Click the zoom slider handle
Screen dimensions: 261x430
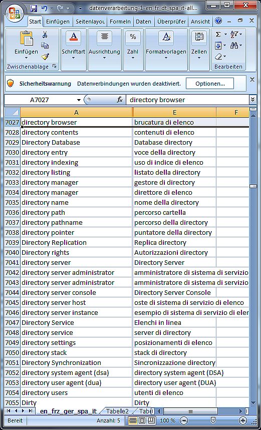click(213, 420)
